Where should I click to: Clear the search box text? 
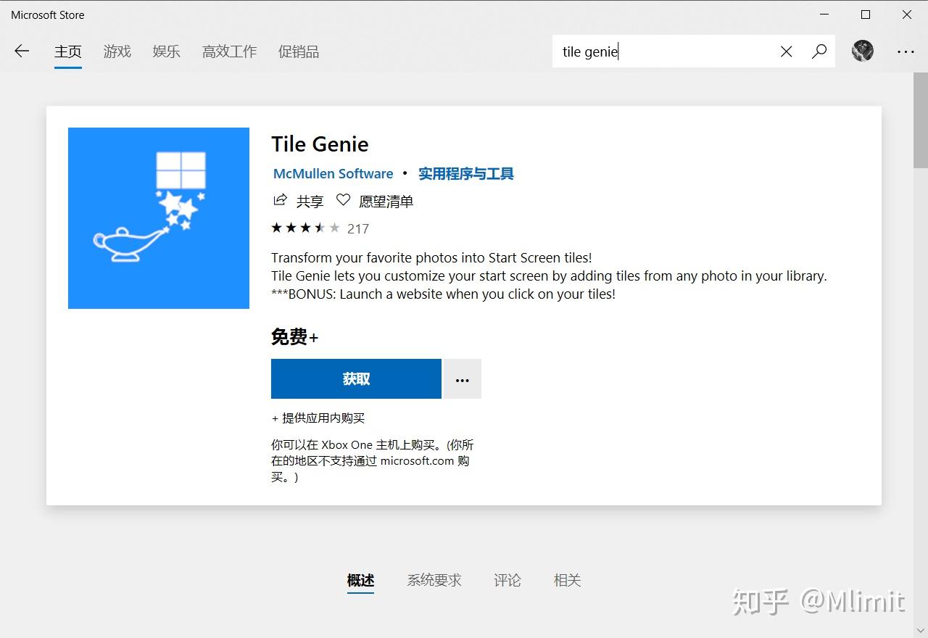tap(786, 51)
